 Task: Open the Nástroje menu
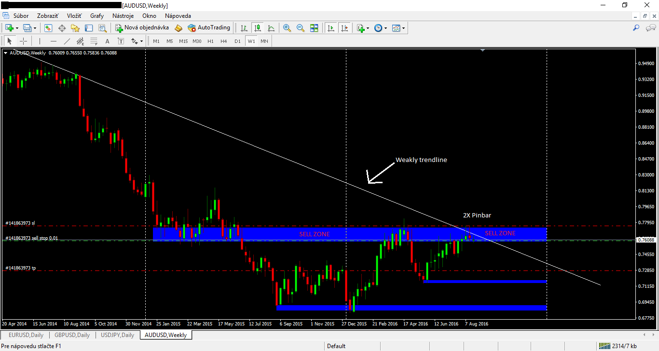(x=123, y=16)
